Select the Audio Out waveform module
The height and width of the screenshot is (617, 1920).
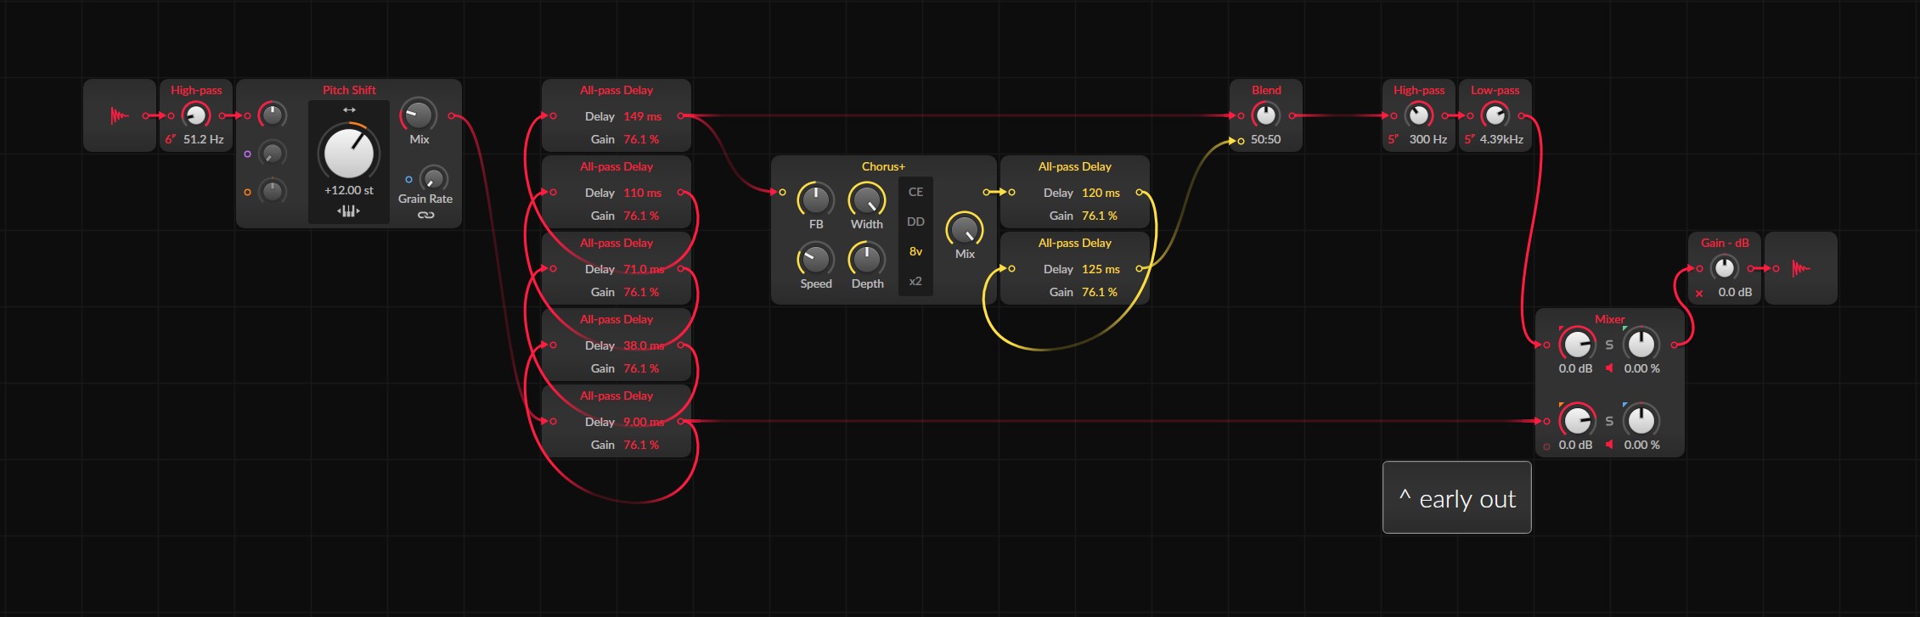1800,268
